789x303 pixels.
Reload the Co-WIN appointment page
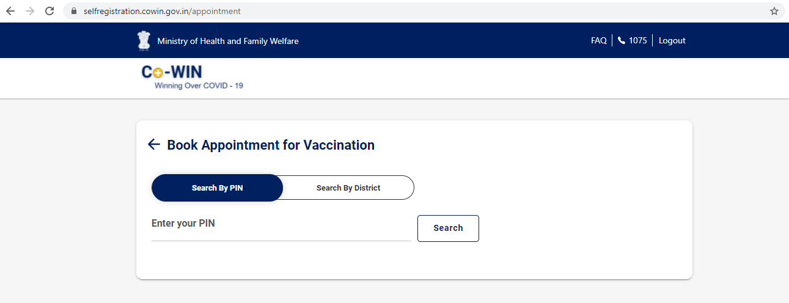[50, 11]
